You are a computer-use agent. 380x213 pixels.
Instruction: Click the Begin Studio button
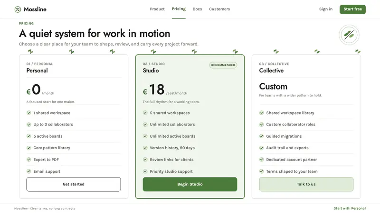pos(190,184)
